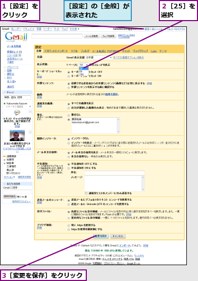Select 'confirm before showing external content' radio
Viewport: 198px width, 281px height.
point(69,88)
